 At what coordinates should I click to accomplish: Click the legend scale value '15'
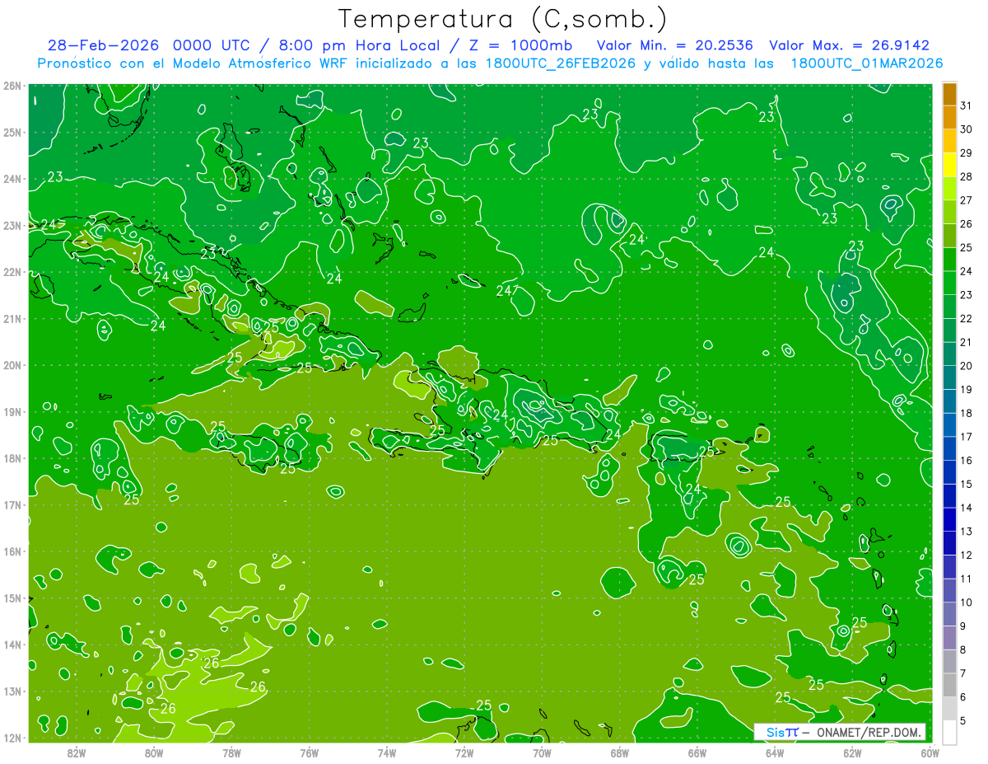966,484
